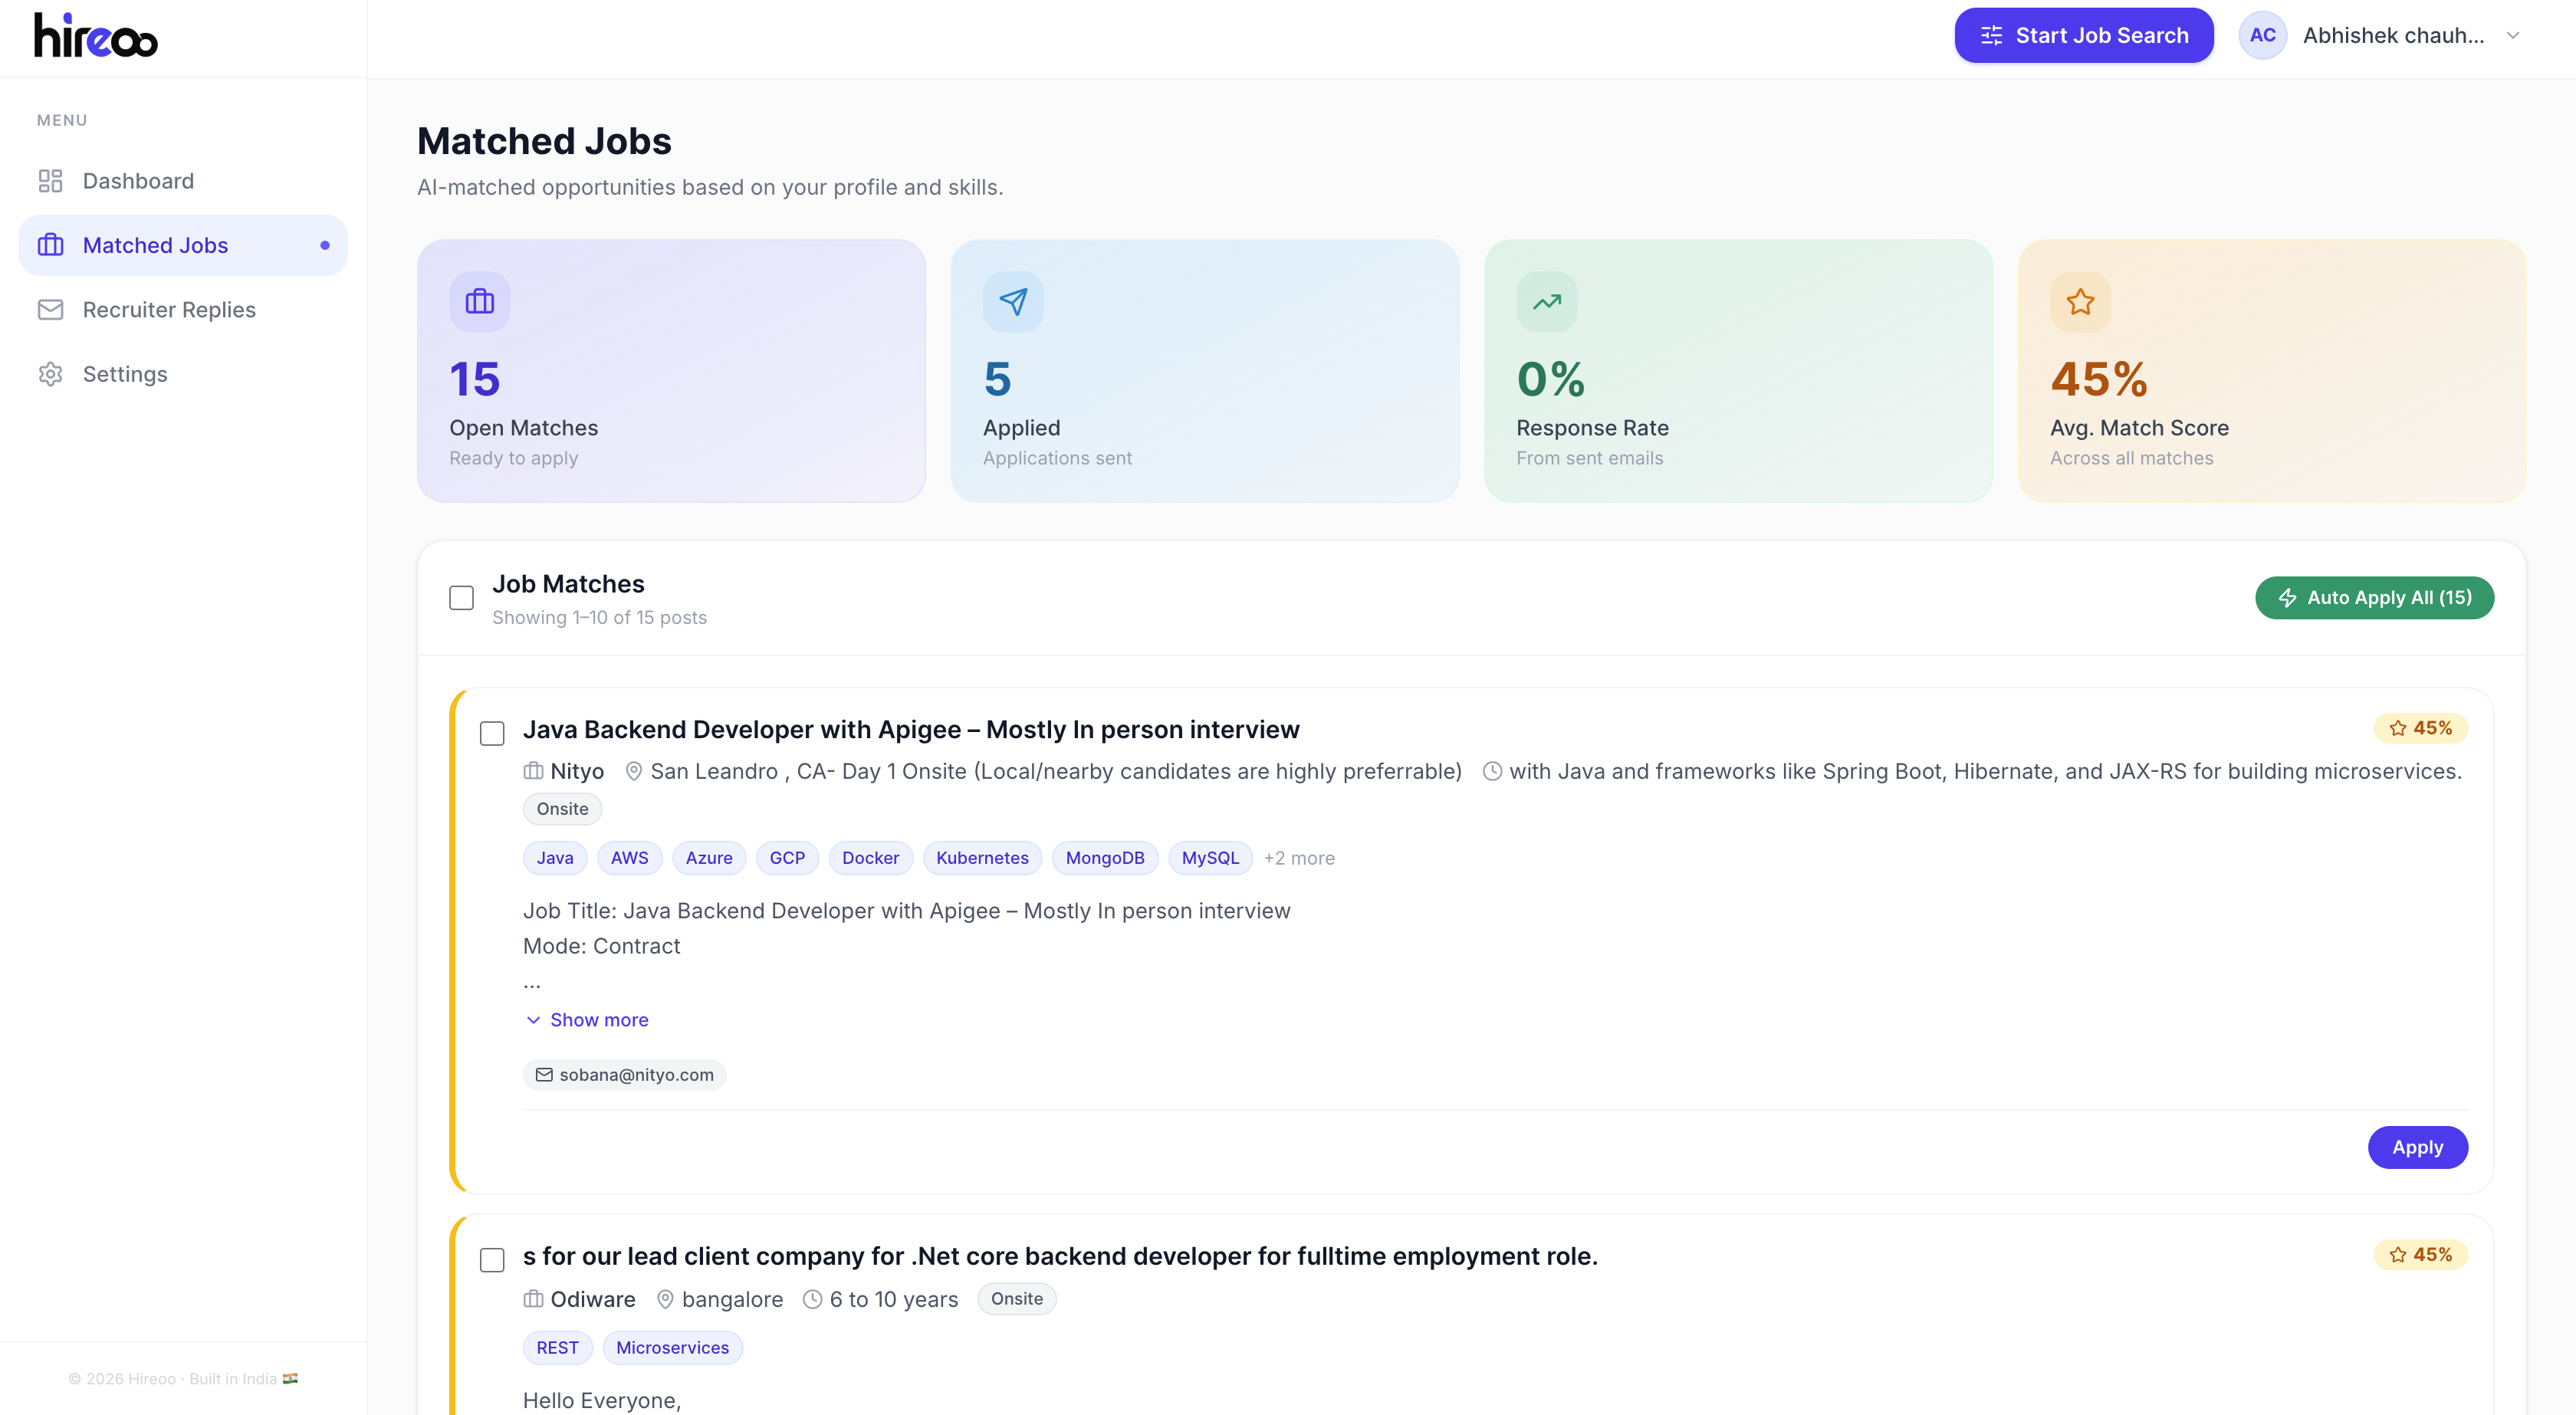Go to Recruiter Replies

click(169, 309)
